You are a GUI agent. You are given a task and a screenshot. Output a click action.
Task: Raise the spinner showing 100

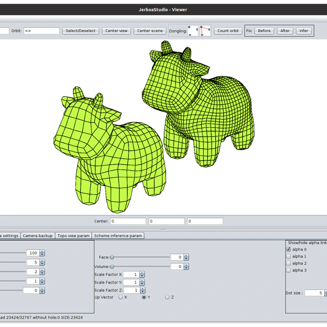(x=42, y=252)
